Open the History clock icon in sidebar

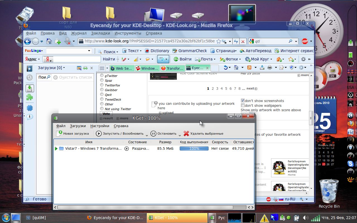(x=30, y=77)
